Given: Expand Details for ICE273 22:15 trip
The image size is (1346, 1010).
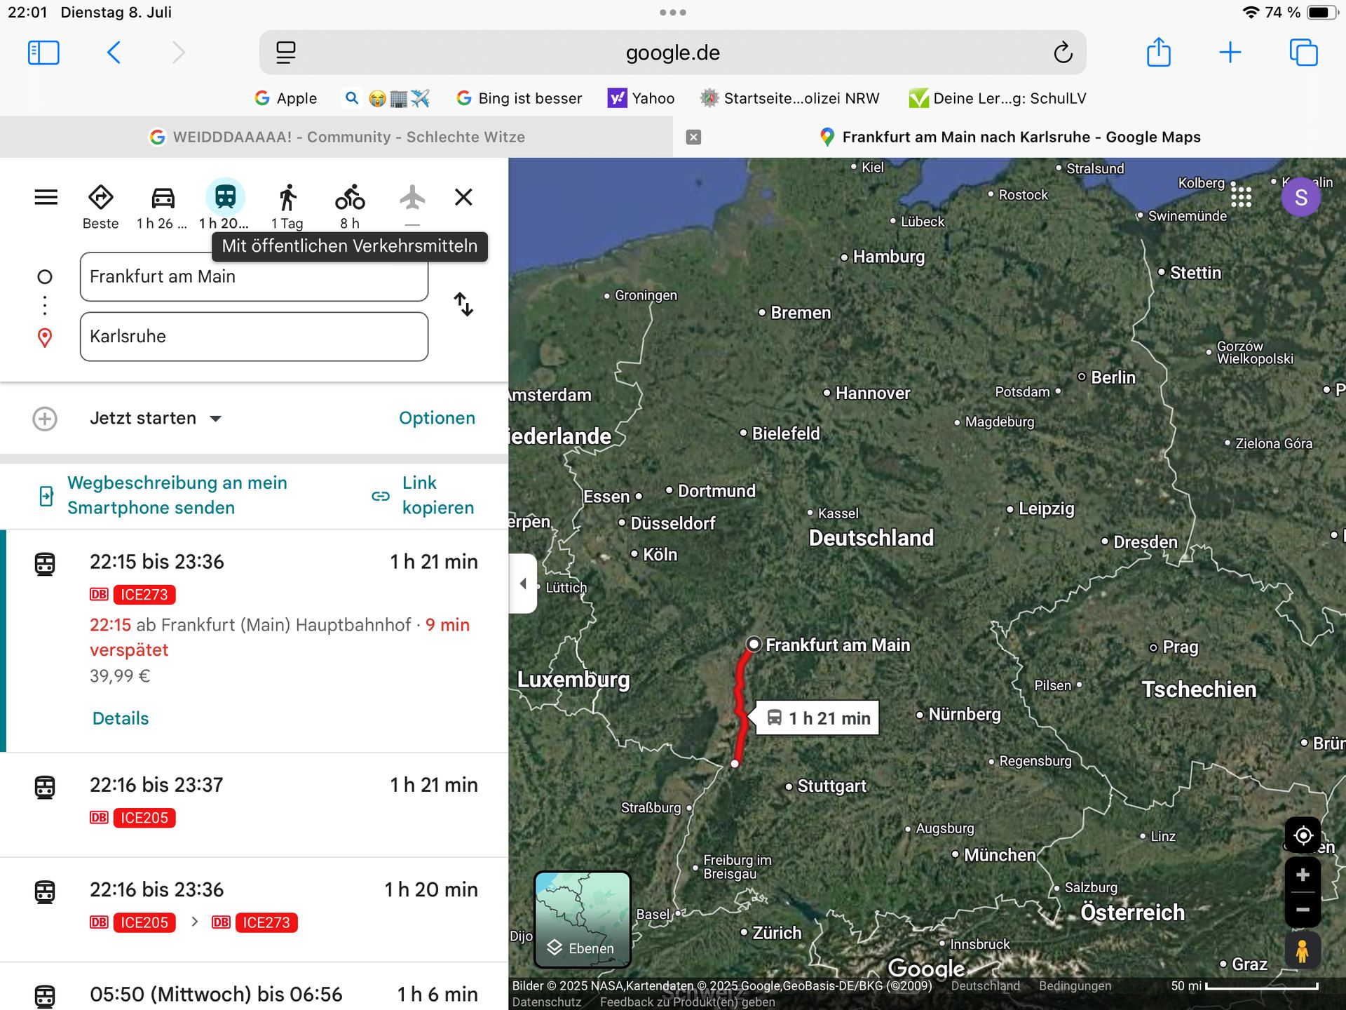Looking at the screenshot, I should coord(121,718).
